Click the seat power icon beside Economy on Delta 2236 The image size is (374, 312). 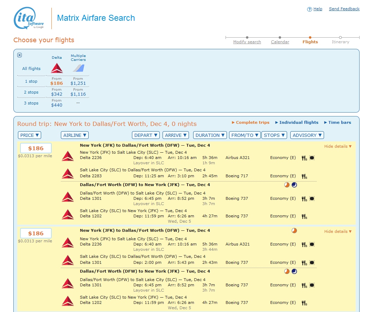(312, 158)
